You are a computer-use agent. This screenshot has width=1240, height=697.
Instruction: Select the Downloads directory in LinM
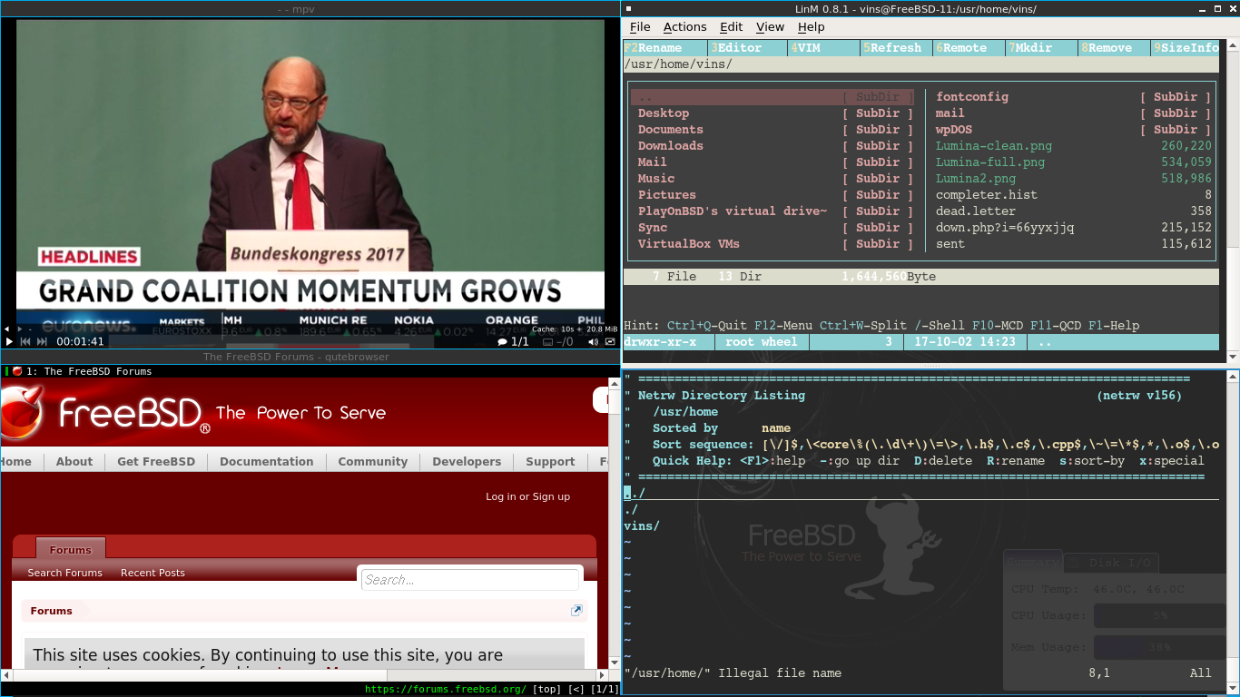[x=773, y=146]
